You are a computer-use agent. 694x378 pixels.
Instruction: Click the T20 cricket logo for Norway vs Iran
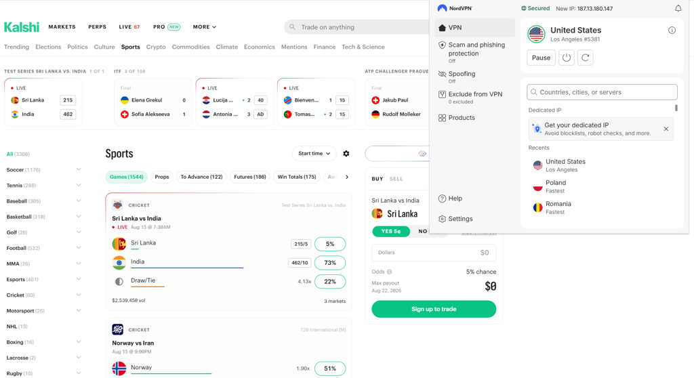tap(117, 329)
